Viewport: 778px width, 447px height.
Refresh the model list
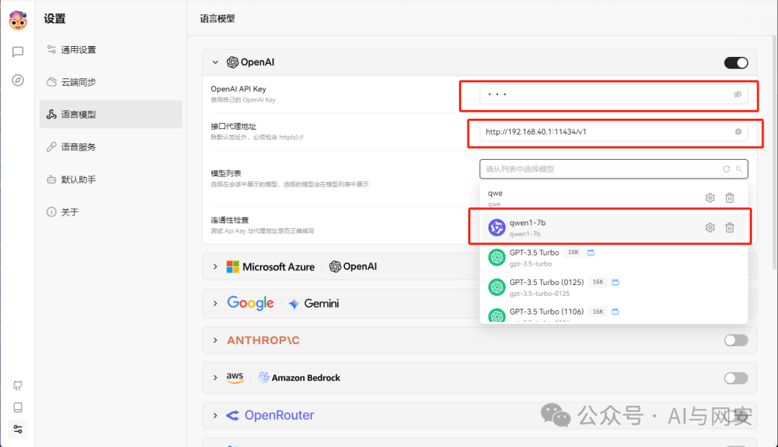tap(726, 169)
